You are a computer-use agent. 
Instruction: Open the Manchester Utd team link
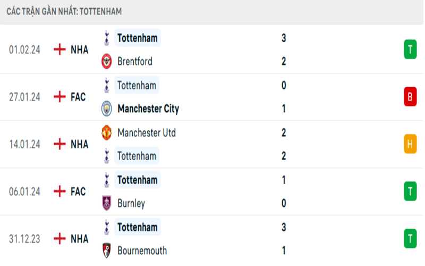click(x=147, y=132)
